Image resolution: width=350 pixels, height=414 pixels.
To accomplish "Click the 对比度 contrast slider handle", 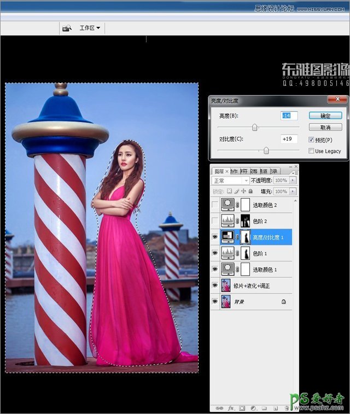I will coord(266,150).
